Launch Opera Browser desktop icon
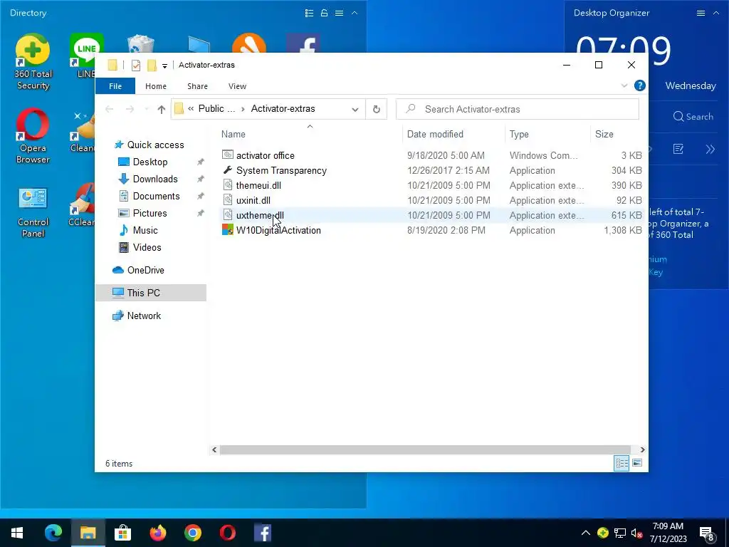 (33, 136)
